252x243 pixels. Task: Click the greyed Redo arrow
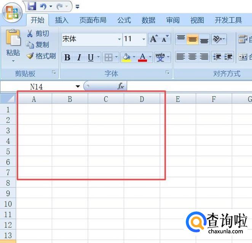point(59,6)
